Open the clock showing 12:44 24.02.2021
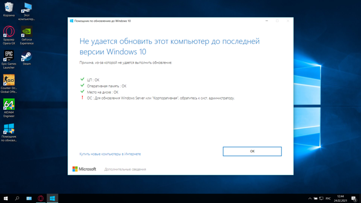 pos(341,198)
